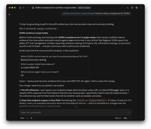Viewport: 151px width, 129px height.
Task: Toggle the sidebar panel icon
Action: click(20, 8)
